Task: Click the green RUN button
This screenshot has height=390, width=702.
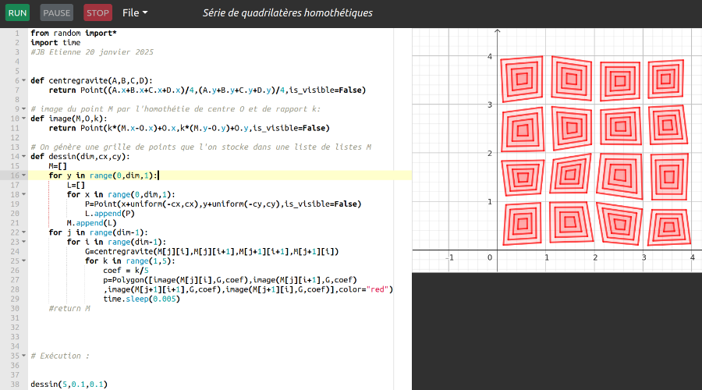Action: (x=17, y=13)
